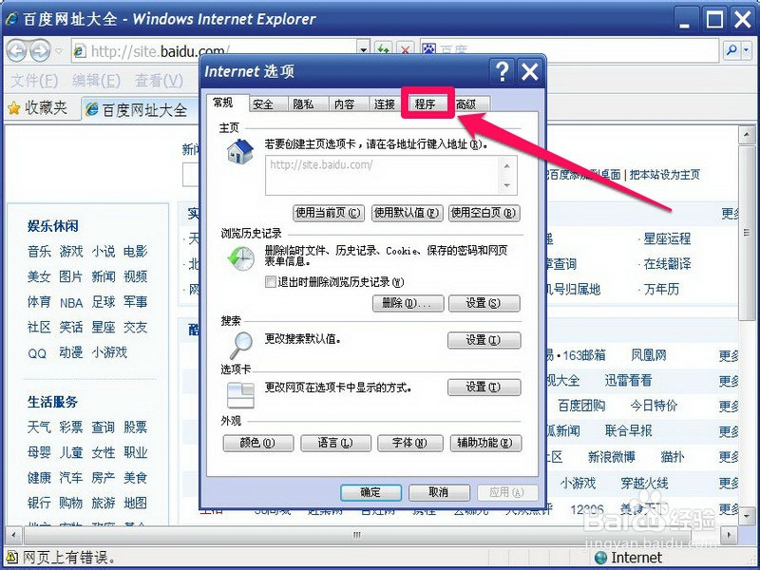Screen dimensions: 760x570
Task: Click the stop loading red X icon
Action: (x=406, y=48)
